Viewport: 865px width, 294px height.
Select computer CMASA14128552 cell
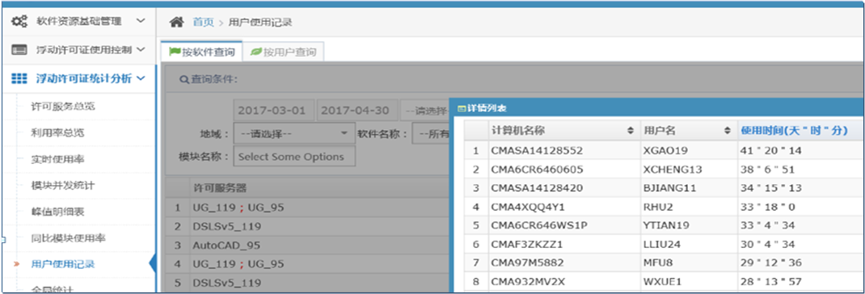(563, 150)
